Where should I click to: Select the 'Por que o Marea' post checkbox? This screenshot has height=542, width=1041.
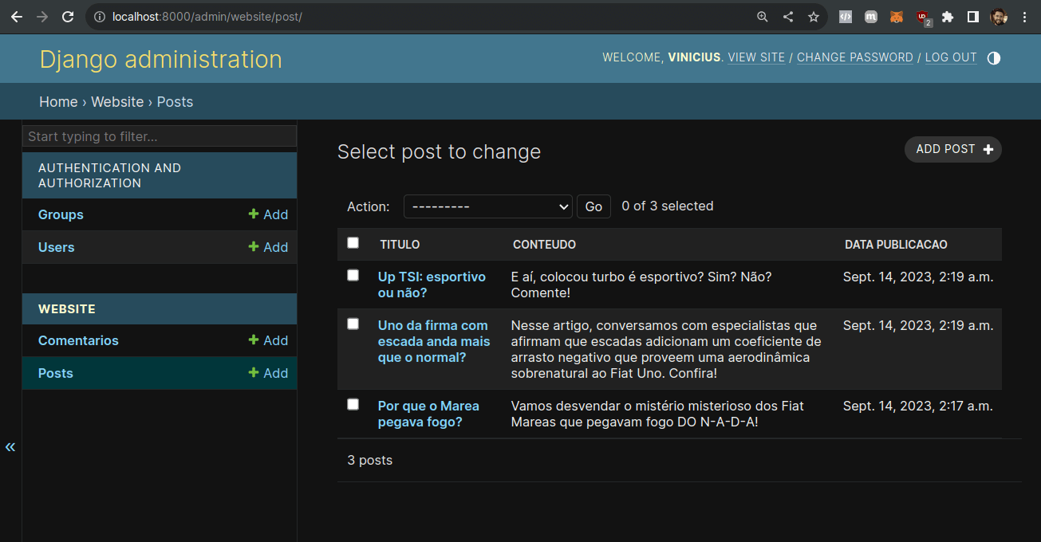point(353,405)
